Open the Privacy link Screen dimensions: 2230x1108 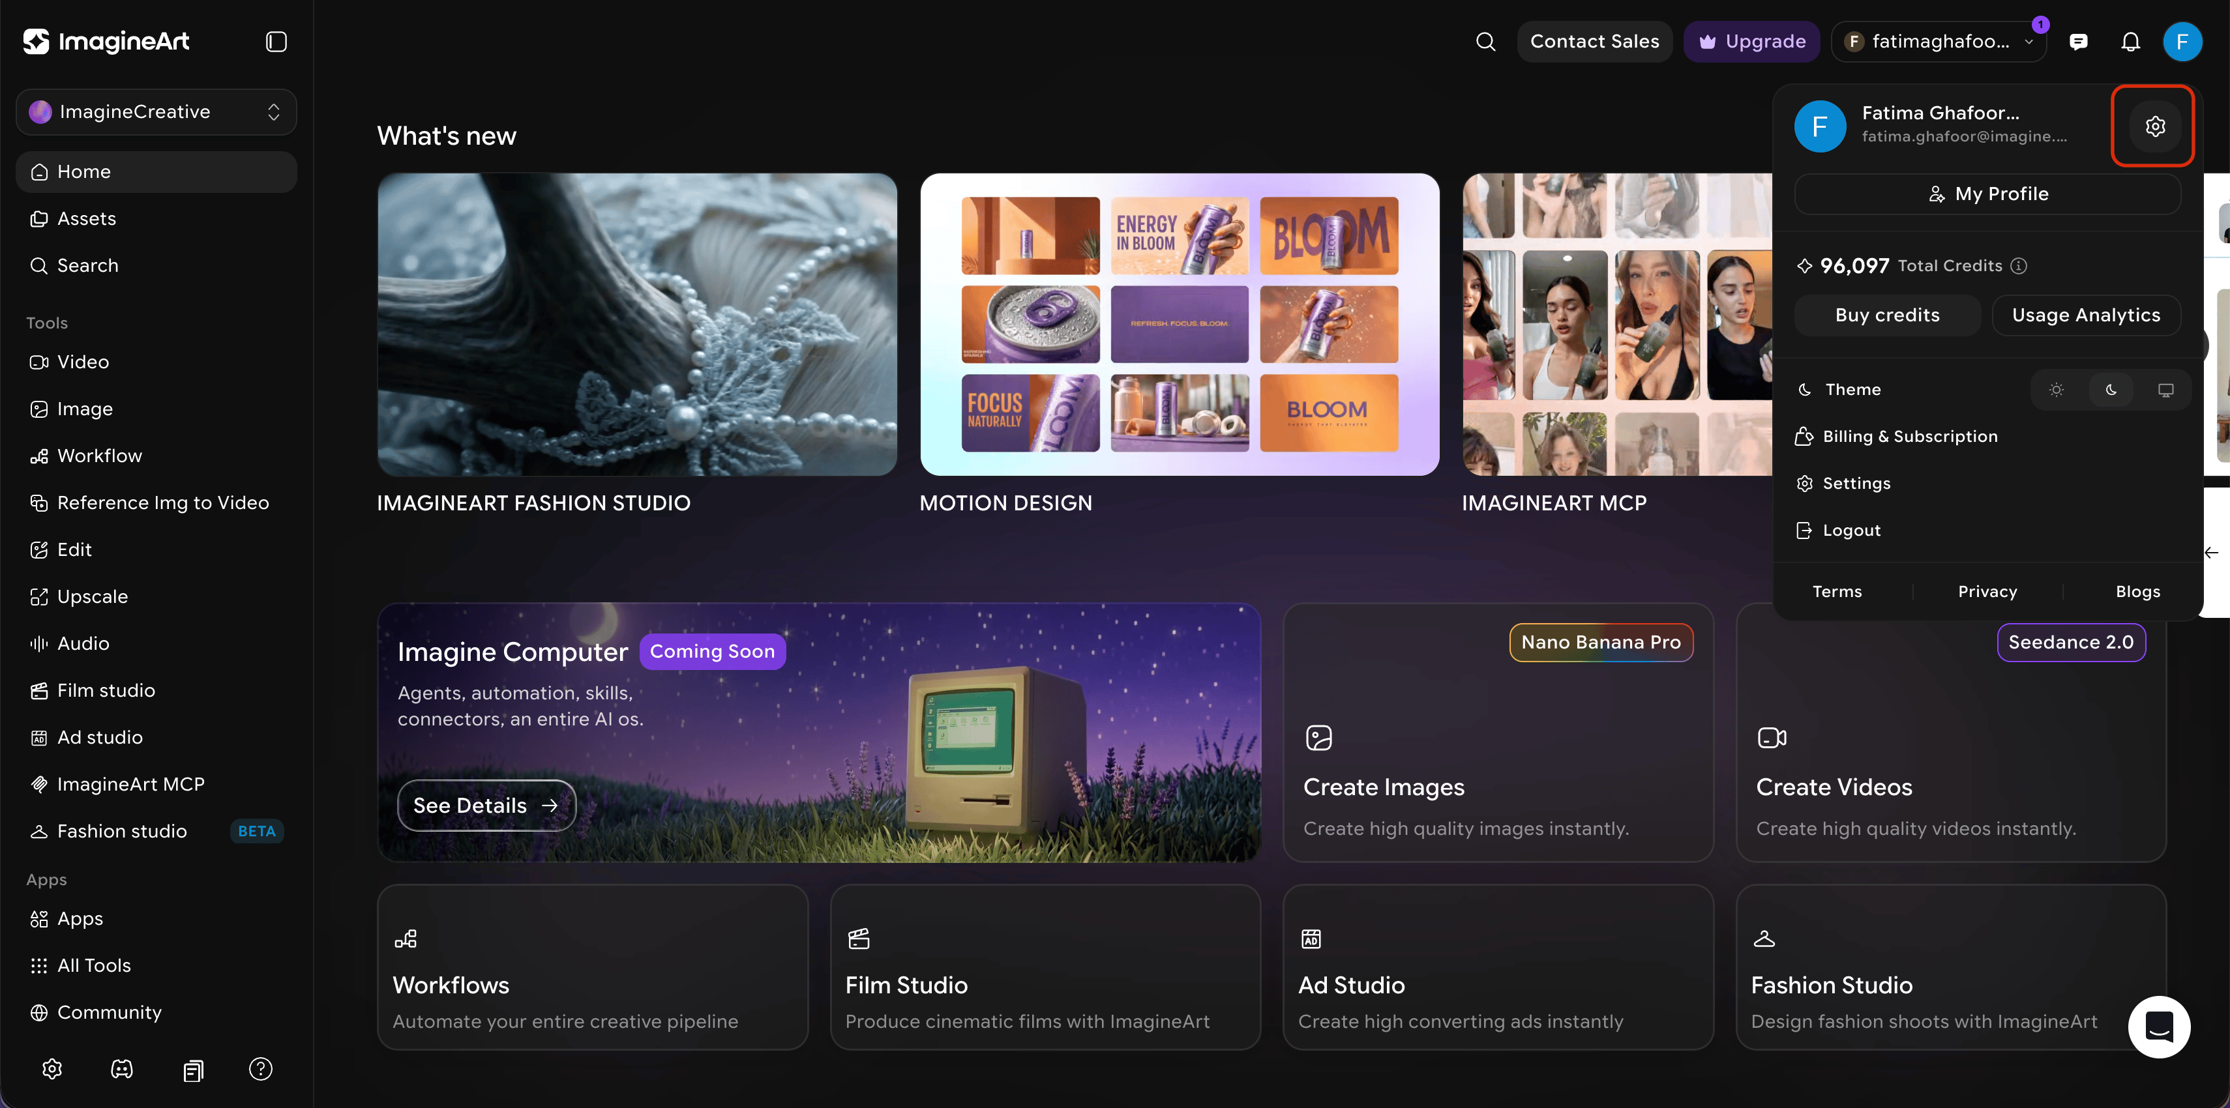[1987, 591]
